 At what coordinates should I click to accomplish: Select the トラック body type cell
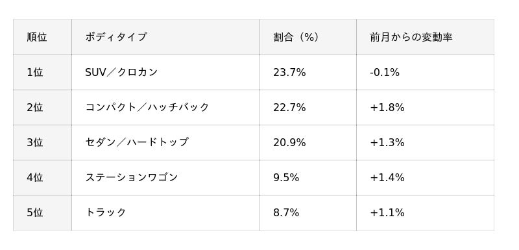pos(165,212)
